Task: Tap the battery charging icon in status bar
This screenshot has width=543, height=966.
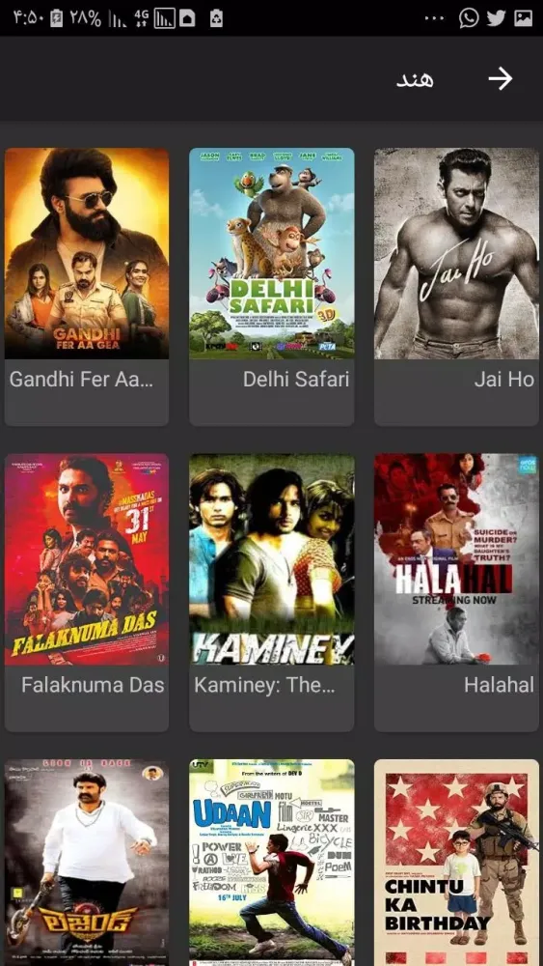Action: (x=56, y=17)
